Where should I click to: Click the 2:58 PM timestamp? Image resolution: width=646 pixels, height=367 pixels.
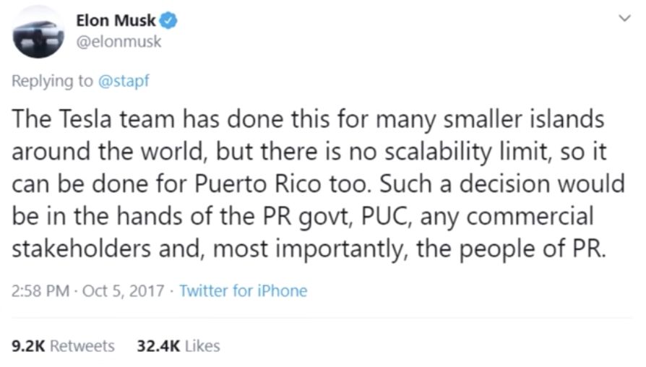(x=40, y=291)
